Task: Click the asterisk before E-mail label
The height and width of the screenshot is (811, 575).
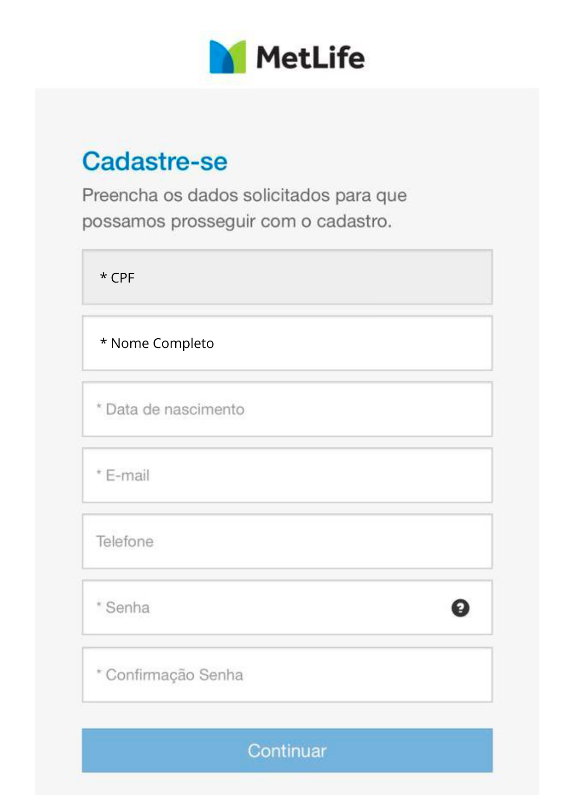Action: click(99, 473)
